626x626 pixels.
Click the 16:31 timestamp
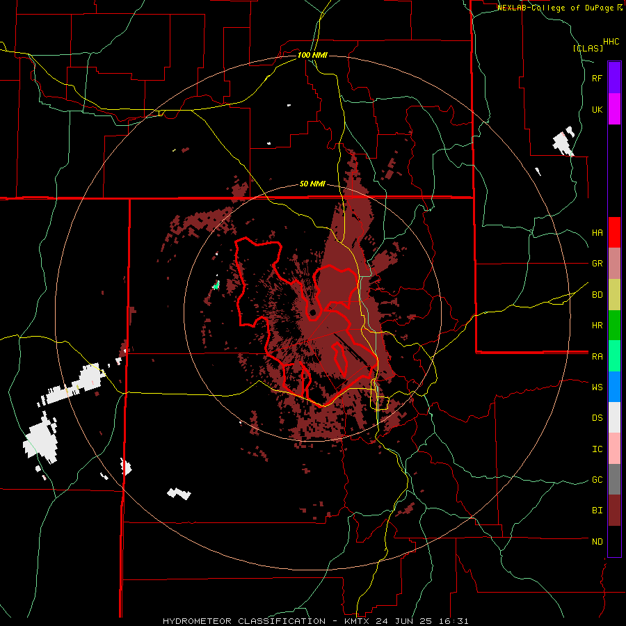pyautogui.click(x=455, y=621)
